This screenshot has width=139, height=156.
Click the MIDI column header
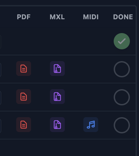point(91,17)
